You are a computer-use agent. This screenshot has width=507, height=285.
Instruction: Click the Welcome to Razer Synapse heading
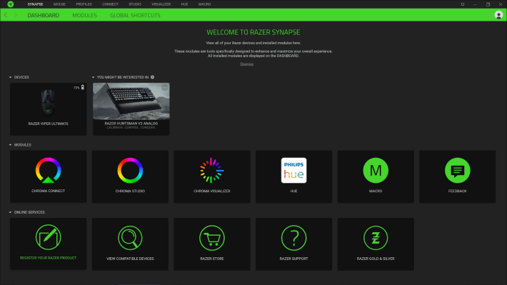pos(254,32)
